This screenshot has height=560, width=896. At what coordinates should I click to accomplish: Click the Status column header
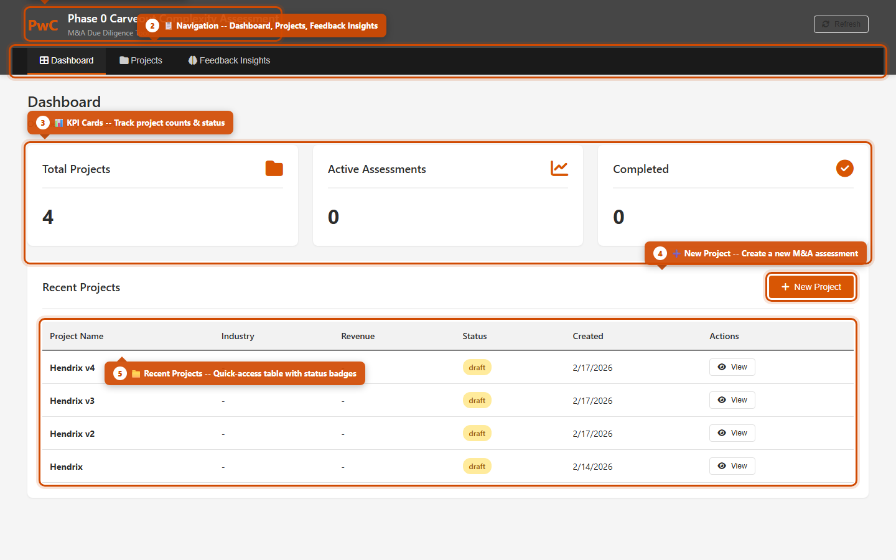tap(475, 336)
